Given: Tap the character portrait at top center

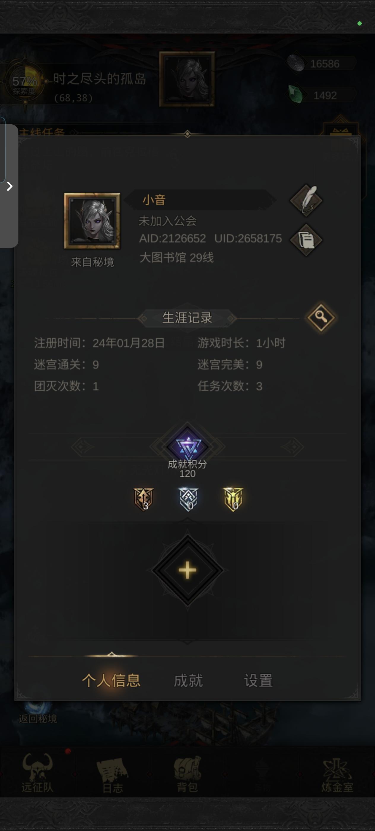Looking at the screenshot, I should click(187, 79).
